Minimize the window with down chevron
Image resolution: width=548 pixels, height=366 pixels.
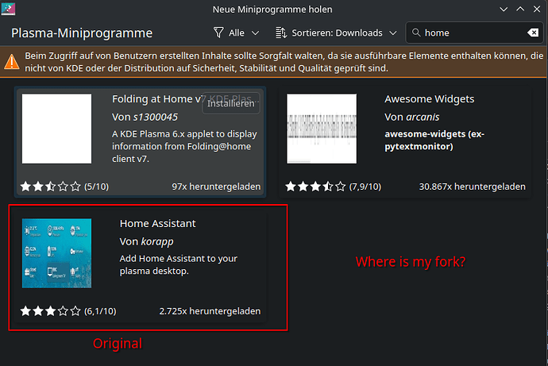[x=504, y=9]
